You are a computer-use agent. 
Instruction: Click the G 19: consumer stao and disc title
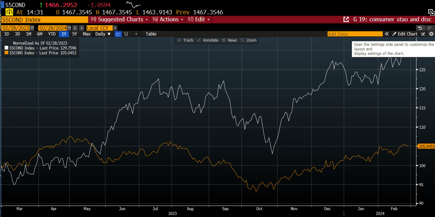392,19
